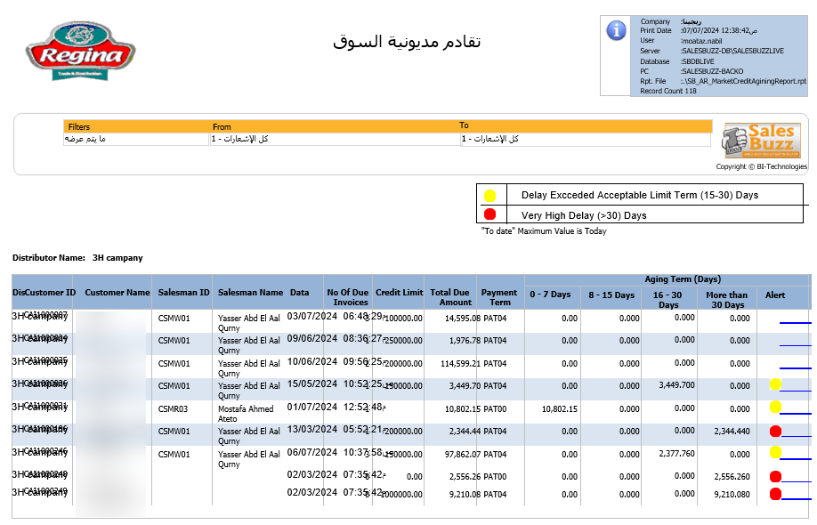The width and height of the screenshot is (817, 525).
Task: Click the yellow legend circle for 15-30 days delay
Action: pos(489,195)
